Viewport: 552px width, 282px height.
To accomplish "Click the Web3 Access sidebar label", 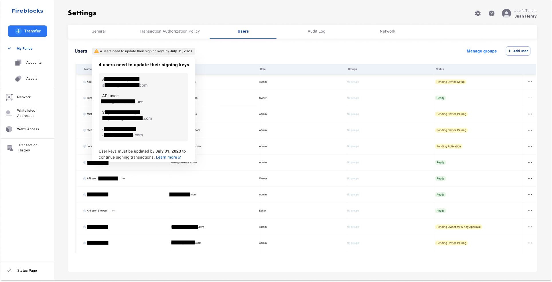I will tap(28, 129).
